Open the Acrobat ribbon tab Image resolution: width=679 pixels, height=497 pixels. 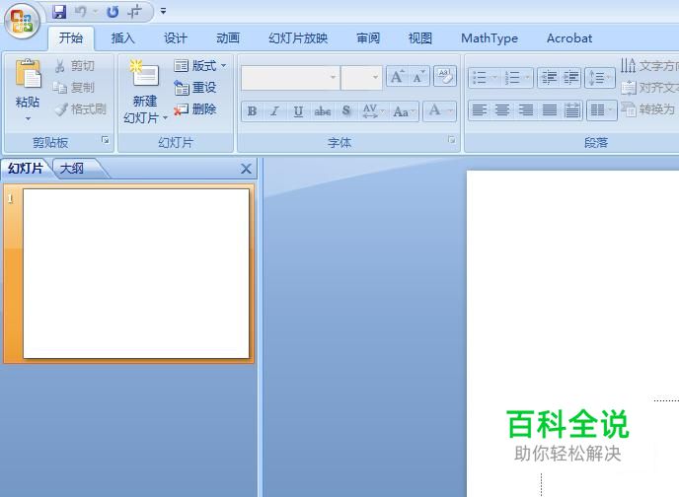(x=569, y=38)
